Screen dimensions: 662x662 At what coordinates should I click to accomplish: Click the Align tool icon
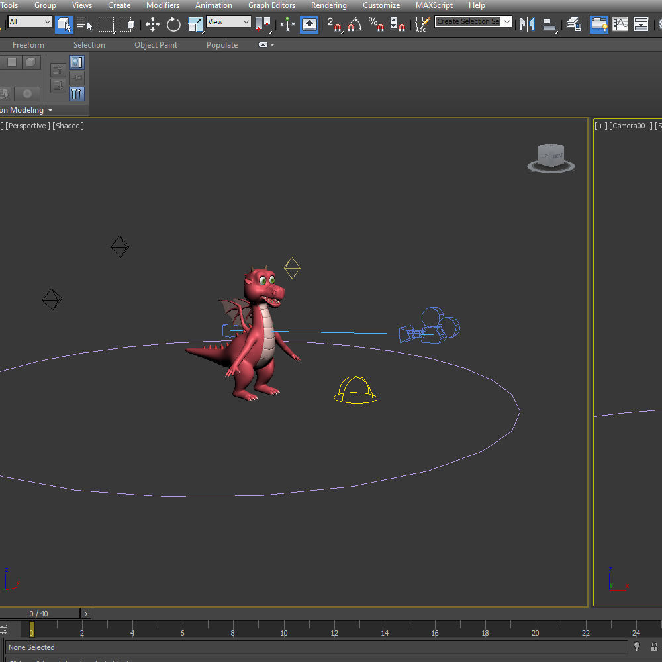tap(548, 24)
